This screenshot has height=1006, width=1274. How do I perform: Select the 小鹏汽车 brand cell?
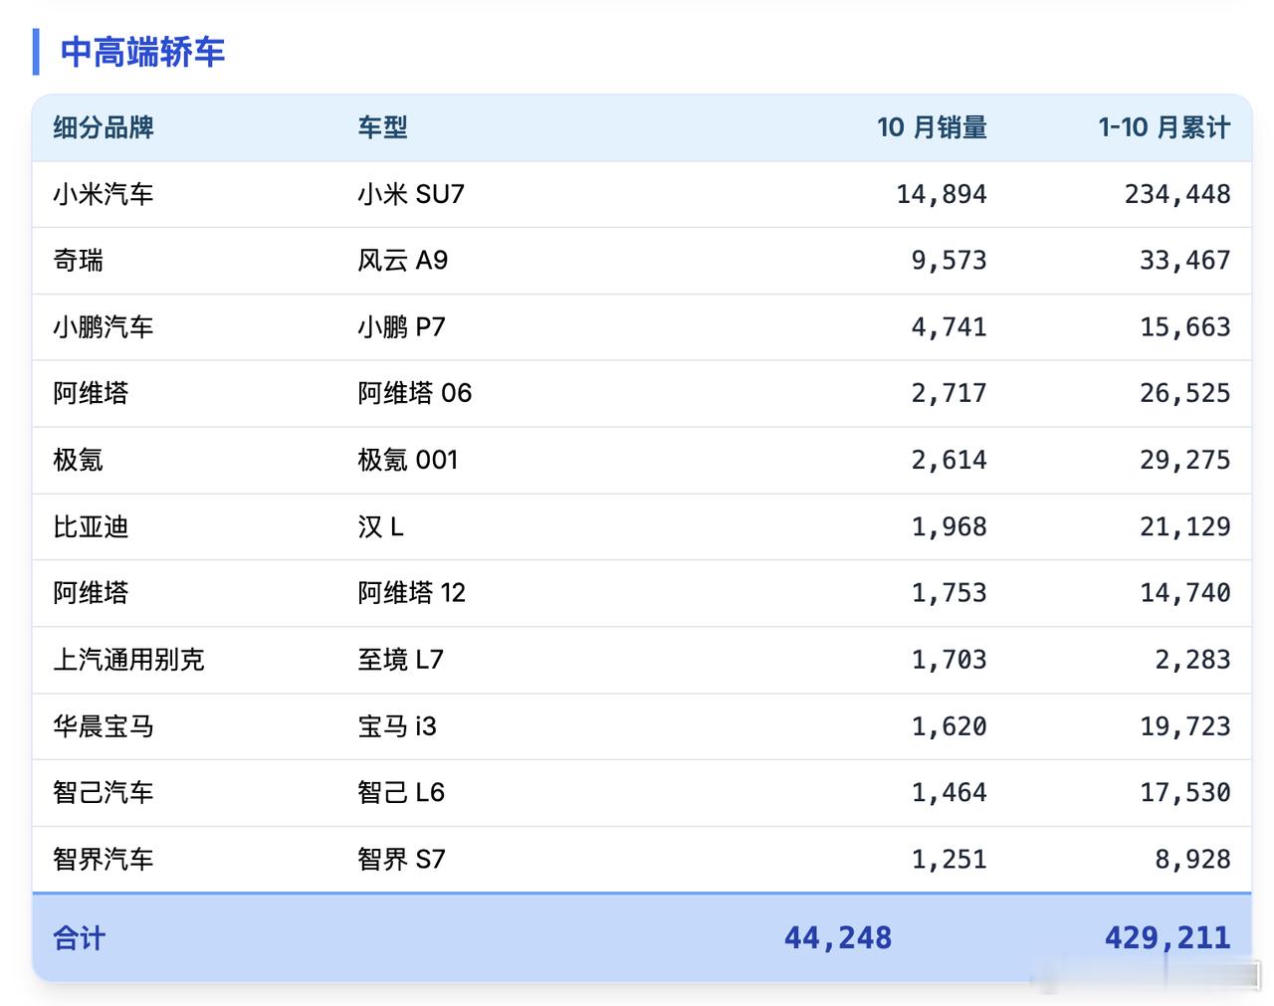[x=104, y=327]
